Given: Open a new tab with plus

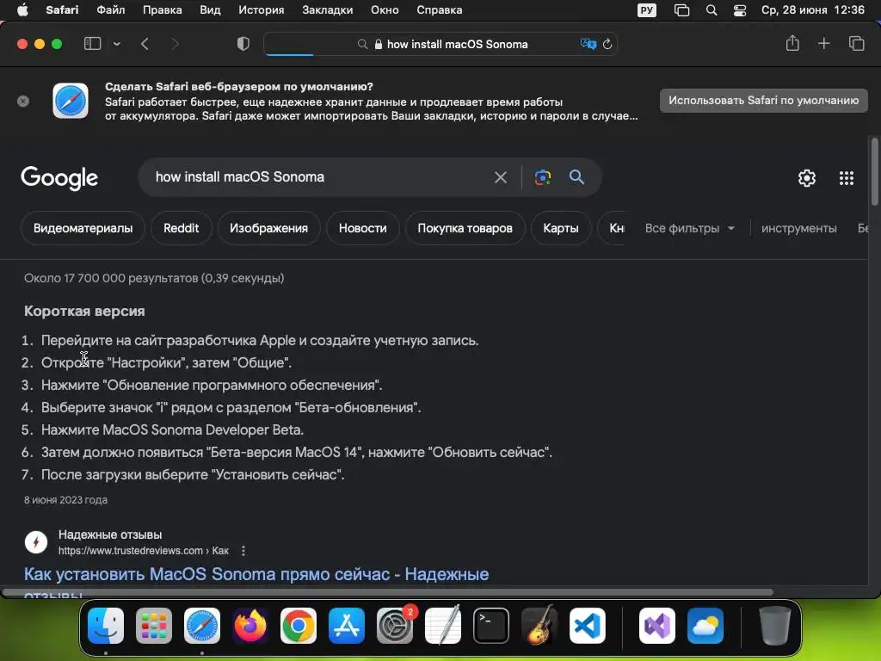Looking at the screenshot, I should click(823, 43).
